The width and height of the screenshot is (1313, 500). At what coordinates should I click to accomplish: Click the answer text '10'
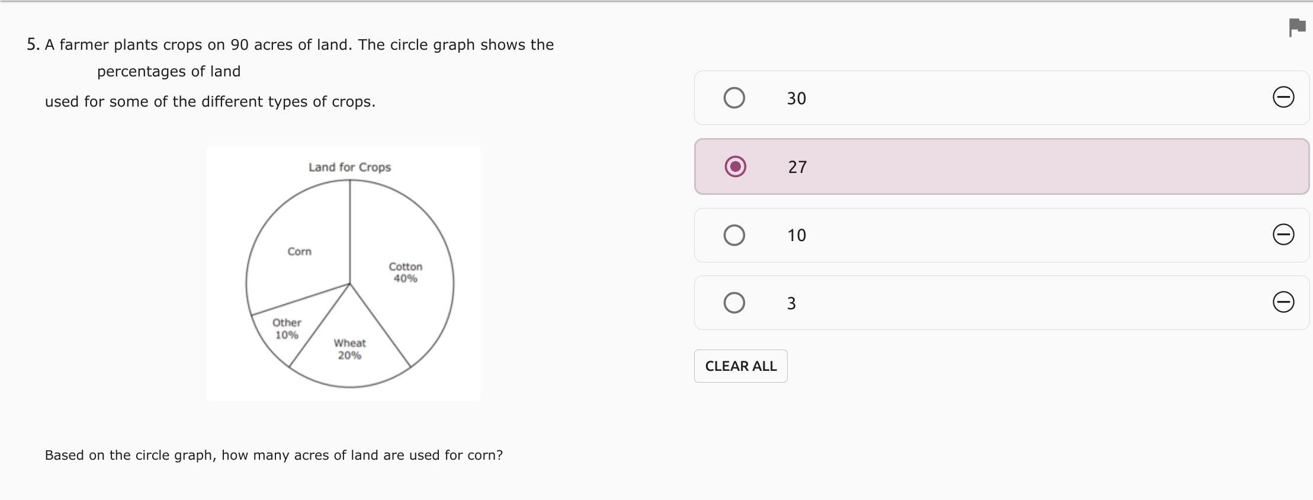click(797, 235)
